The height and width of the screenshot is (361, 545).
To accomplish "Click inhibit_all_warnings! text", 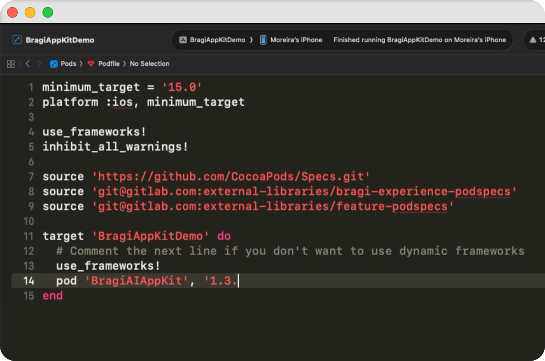I will coord(115,147).
